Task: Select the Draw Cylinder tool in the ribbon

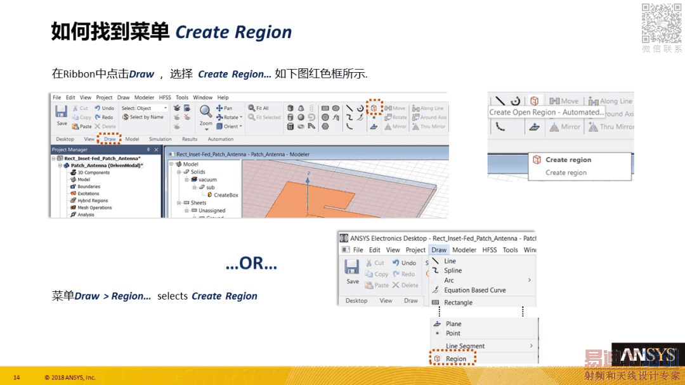Action: coord(290,117)
